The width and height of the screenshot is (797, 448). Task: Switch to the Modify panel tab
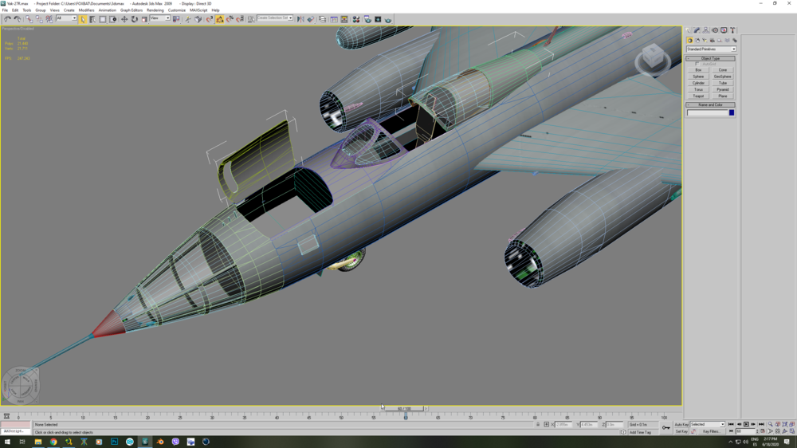point(697,30)
